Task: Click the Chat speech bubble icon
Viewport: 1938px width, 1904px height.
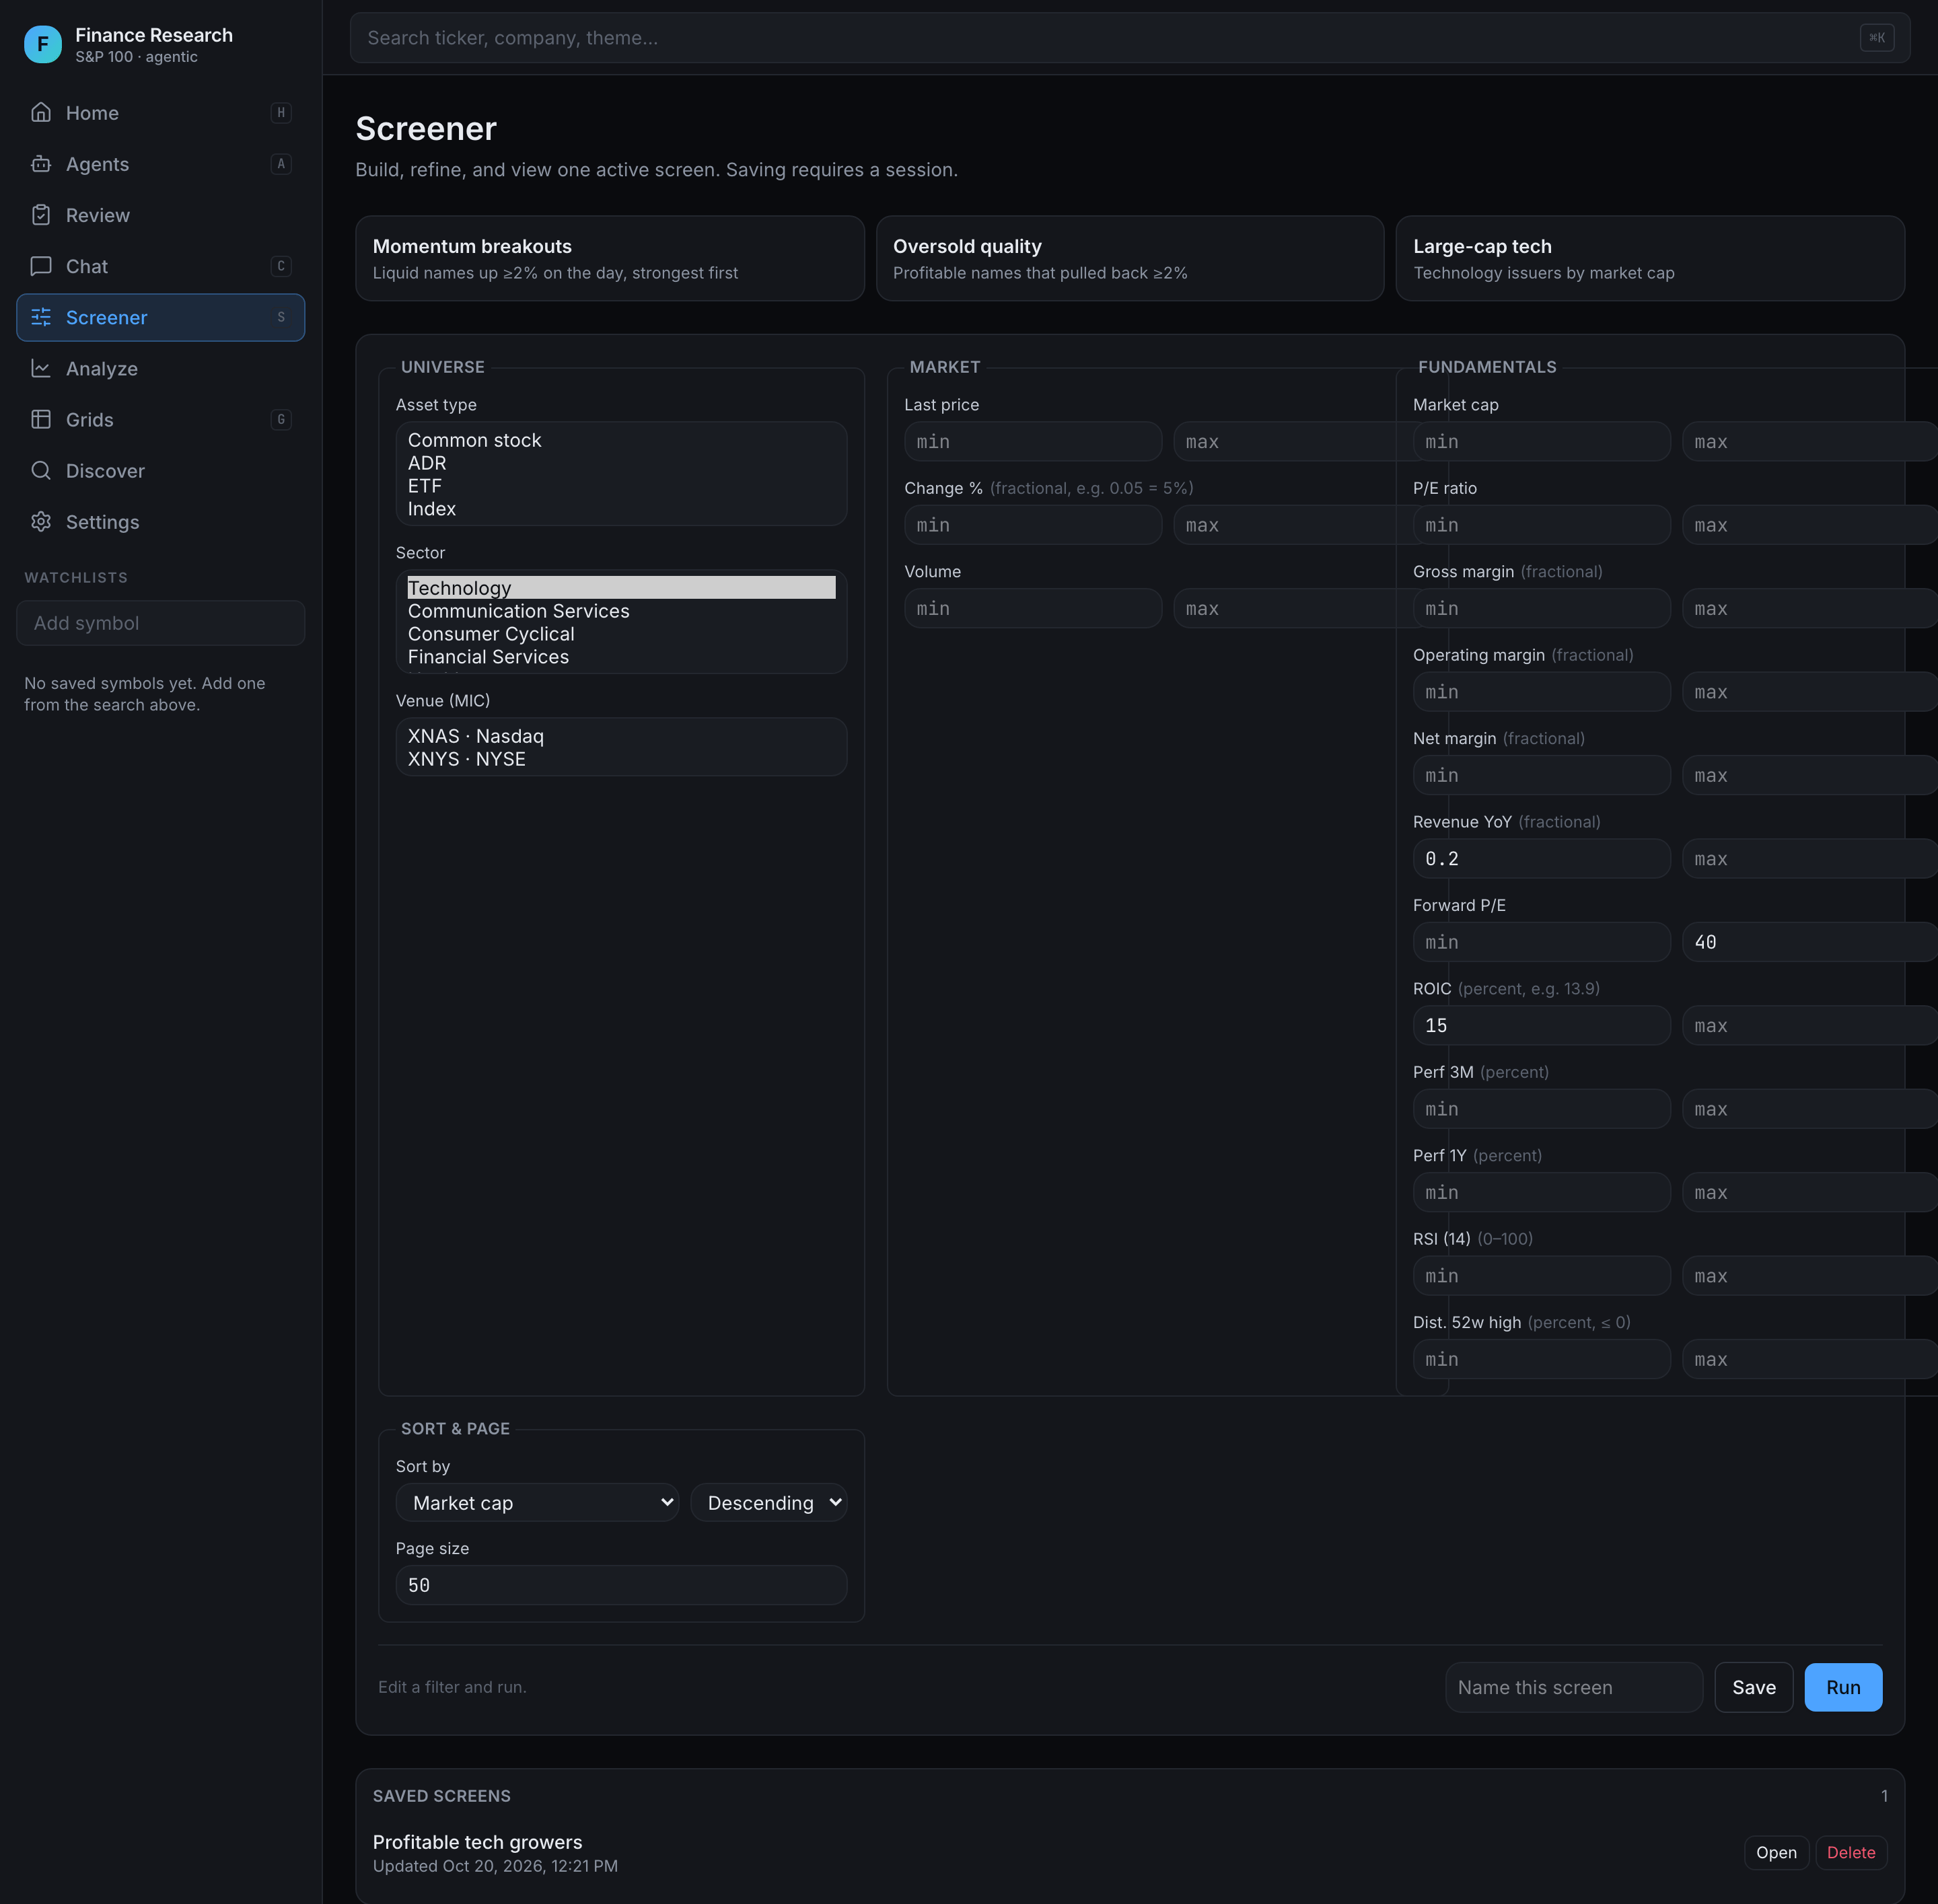Action: [41, 266]
